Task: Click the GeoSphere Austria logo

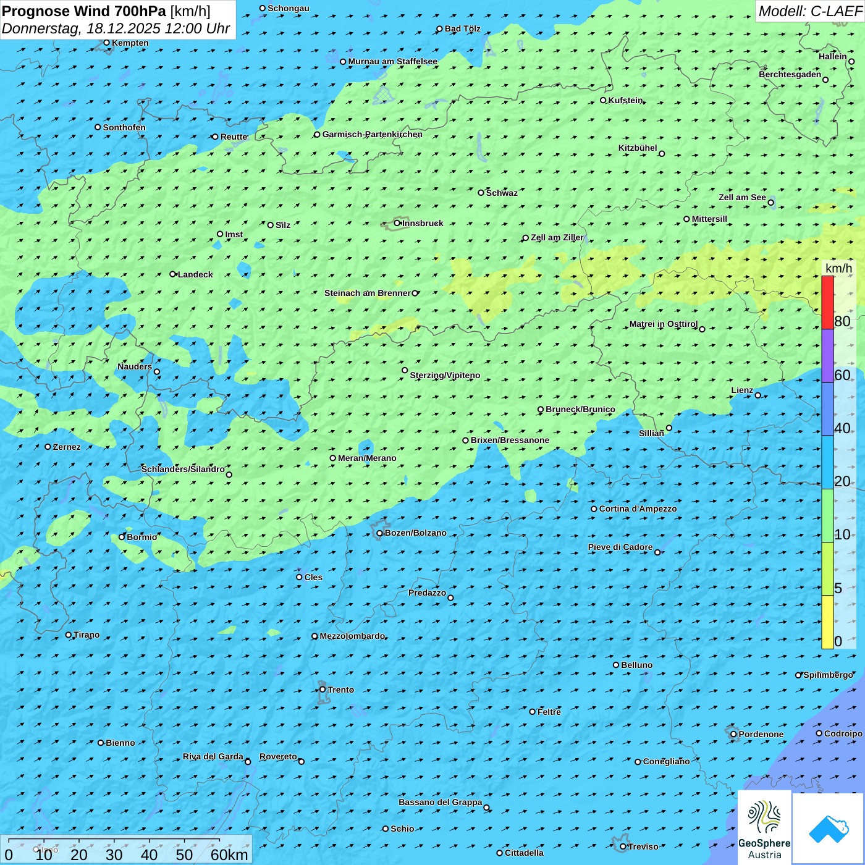Action: pos(764,827)
